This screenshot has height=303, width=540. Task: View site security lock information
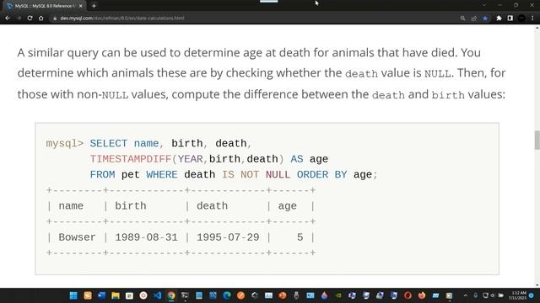point(54,19)
